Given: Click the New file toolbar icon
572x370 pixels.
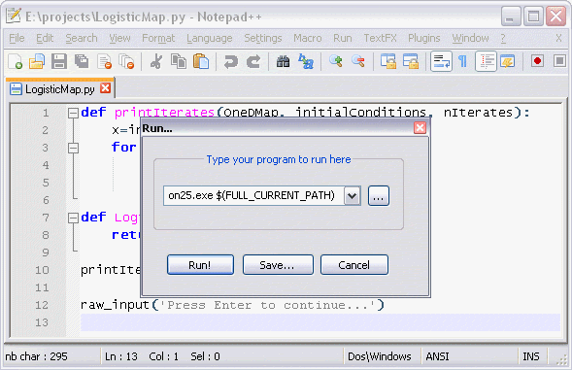Looking at the screenshot, I should (x=15, y=61).
